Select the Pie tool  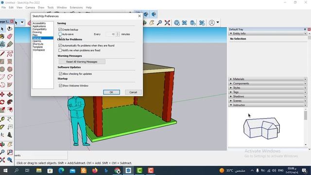10,85
